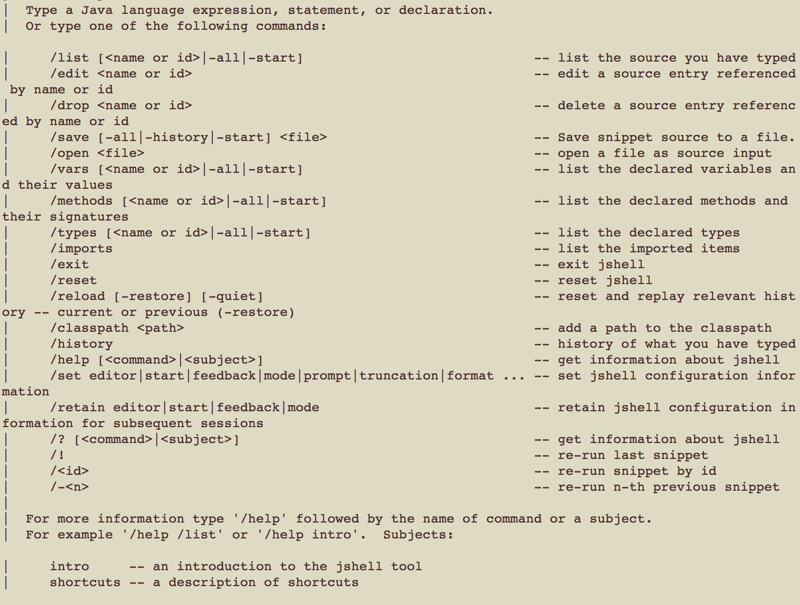
Task: Click the 'shortcuts' subject name
Action: click(x=85, y=583)
